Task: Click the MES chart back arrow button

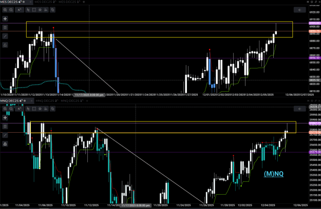Action: [300, 10]
